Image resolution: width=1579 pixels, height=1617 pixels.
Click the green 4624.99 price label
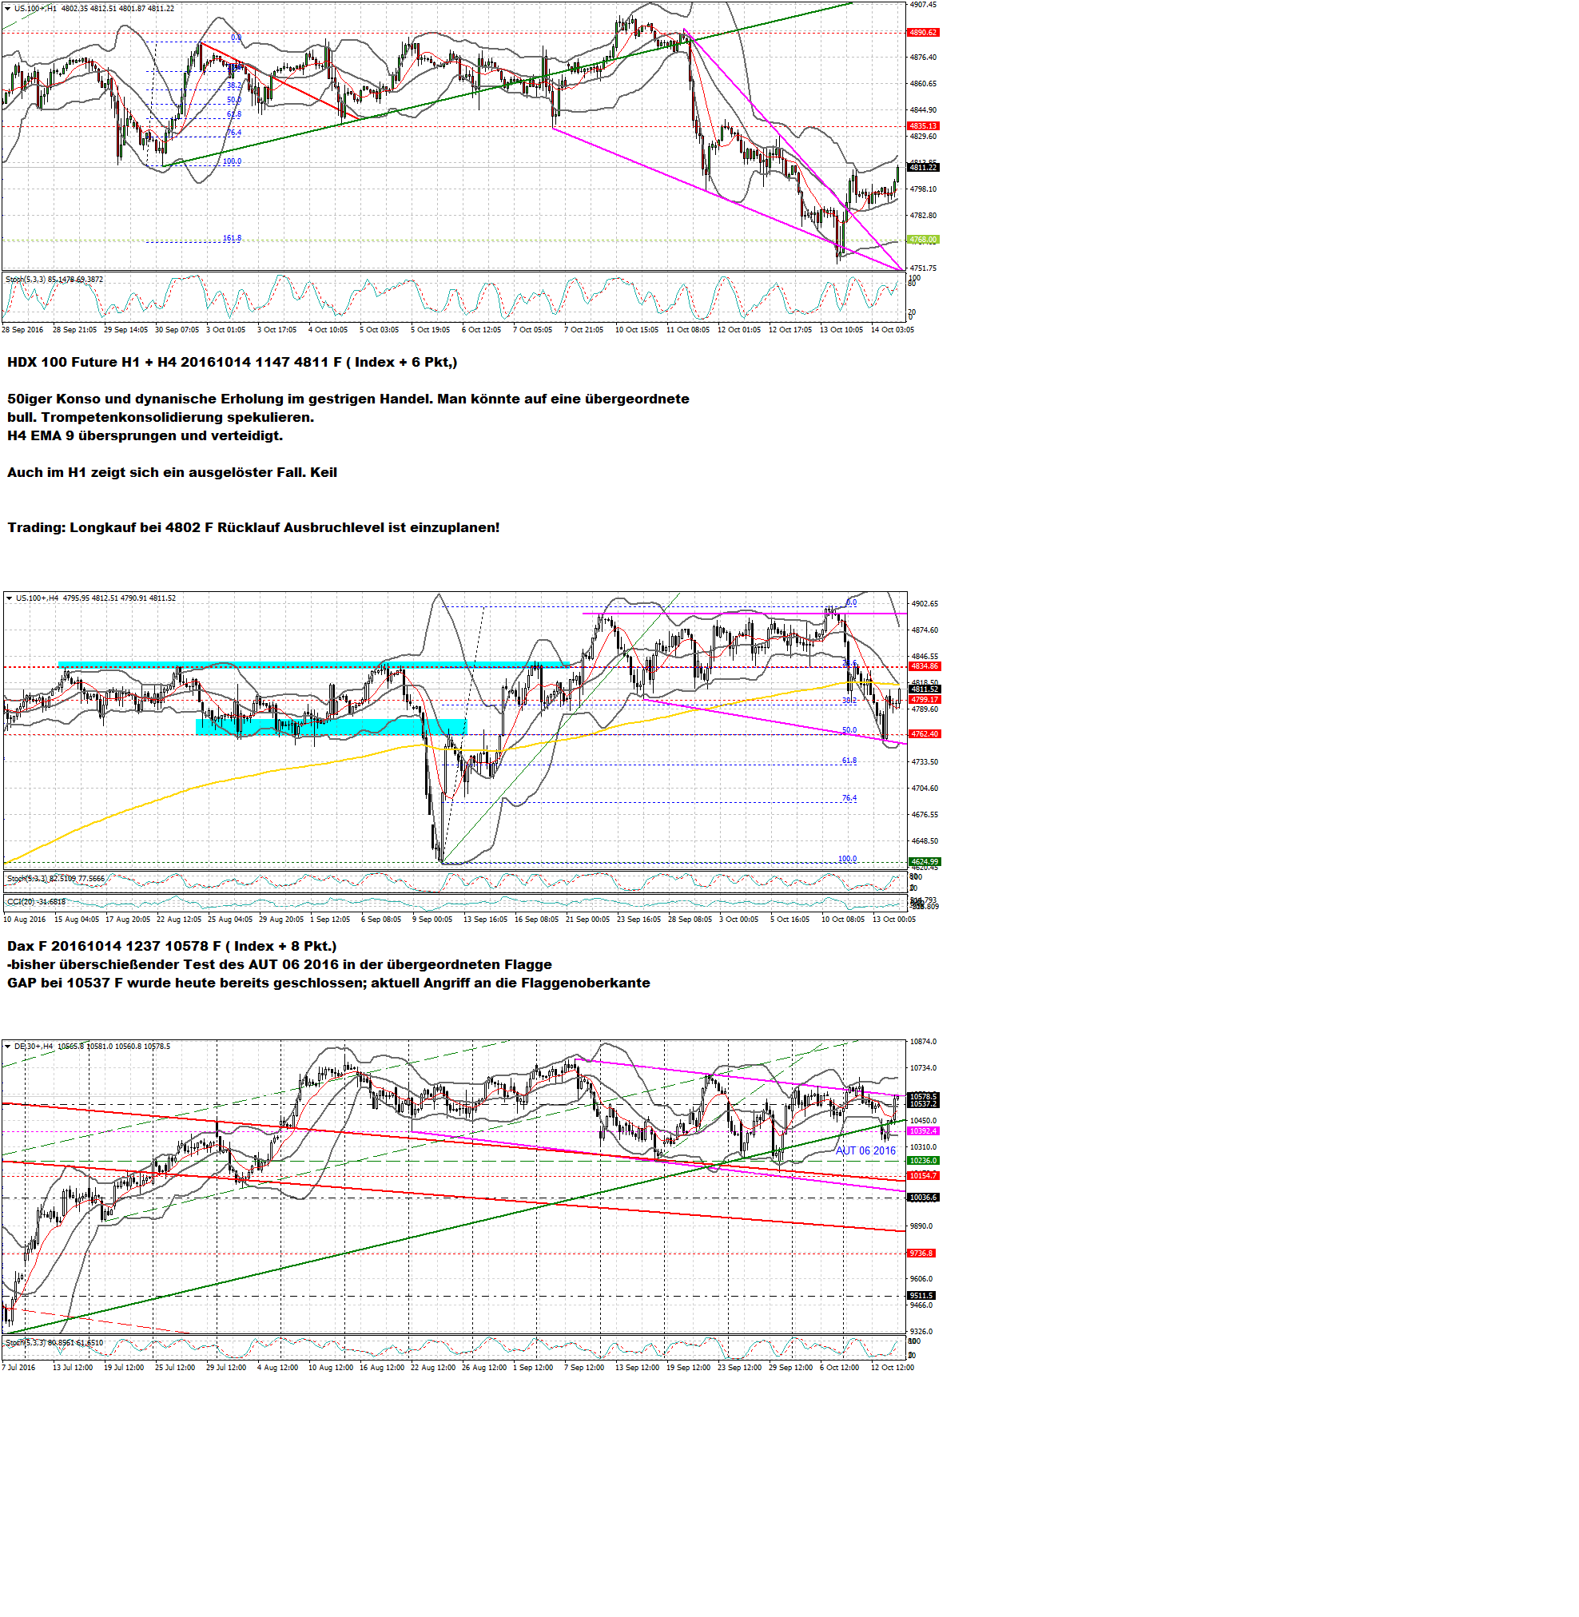924,861
